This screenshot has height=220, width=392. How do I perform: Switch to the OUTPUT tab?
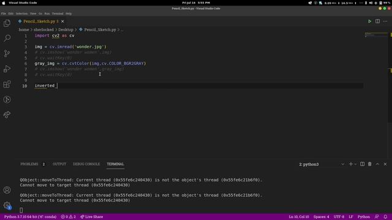tap(59, 164)
